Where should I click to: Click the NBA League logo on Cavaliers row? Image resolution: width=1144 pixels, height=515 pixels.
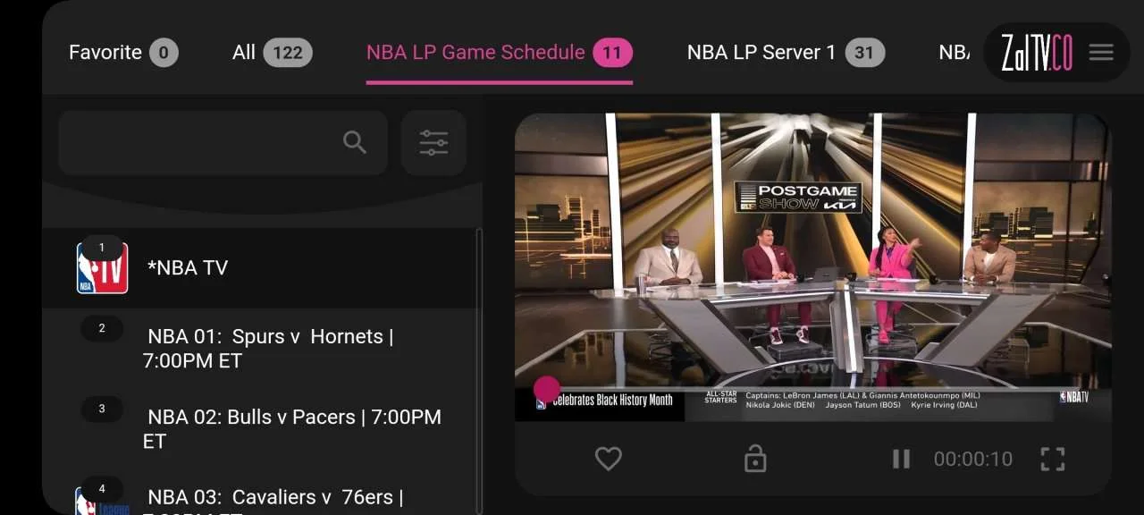102,501
